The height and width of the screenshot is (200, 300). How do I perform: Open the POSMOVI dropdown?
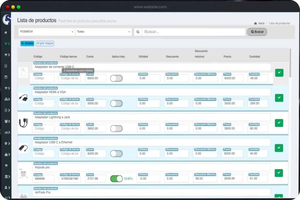[47, 32]
